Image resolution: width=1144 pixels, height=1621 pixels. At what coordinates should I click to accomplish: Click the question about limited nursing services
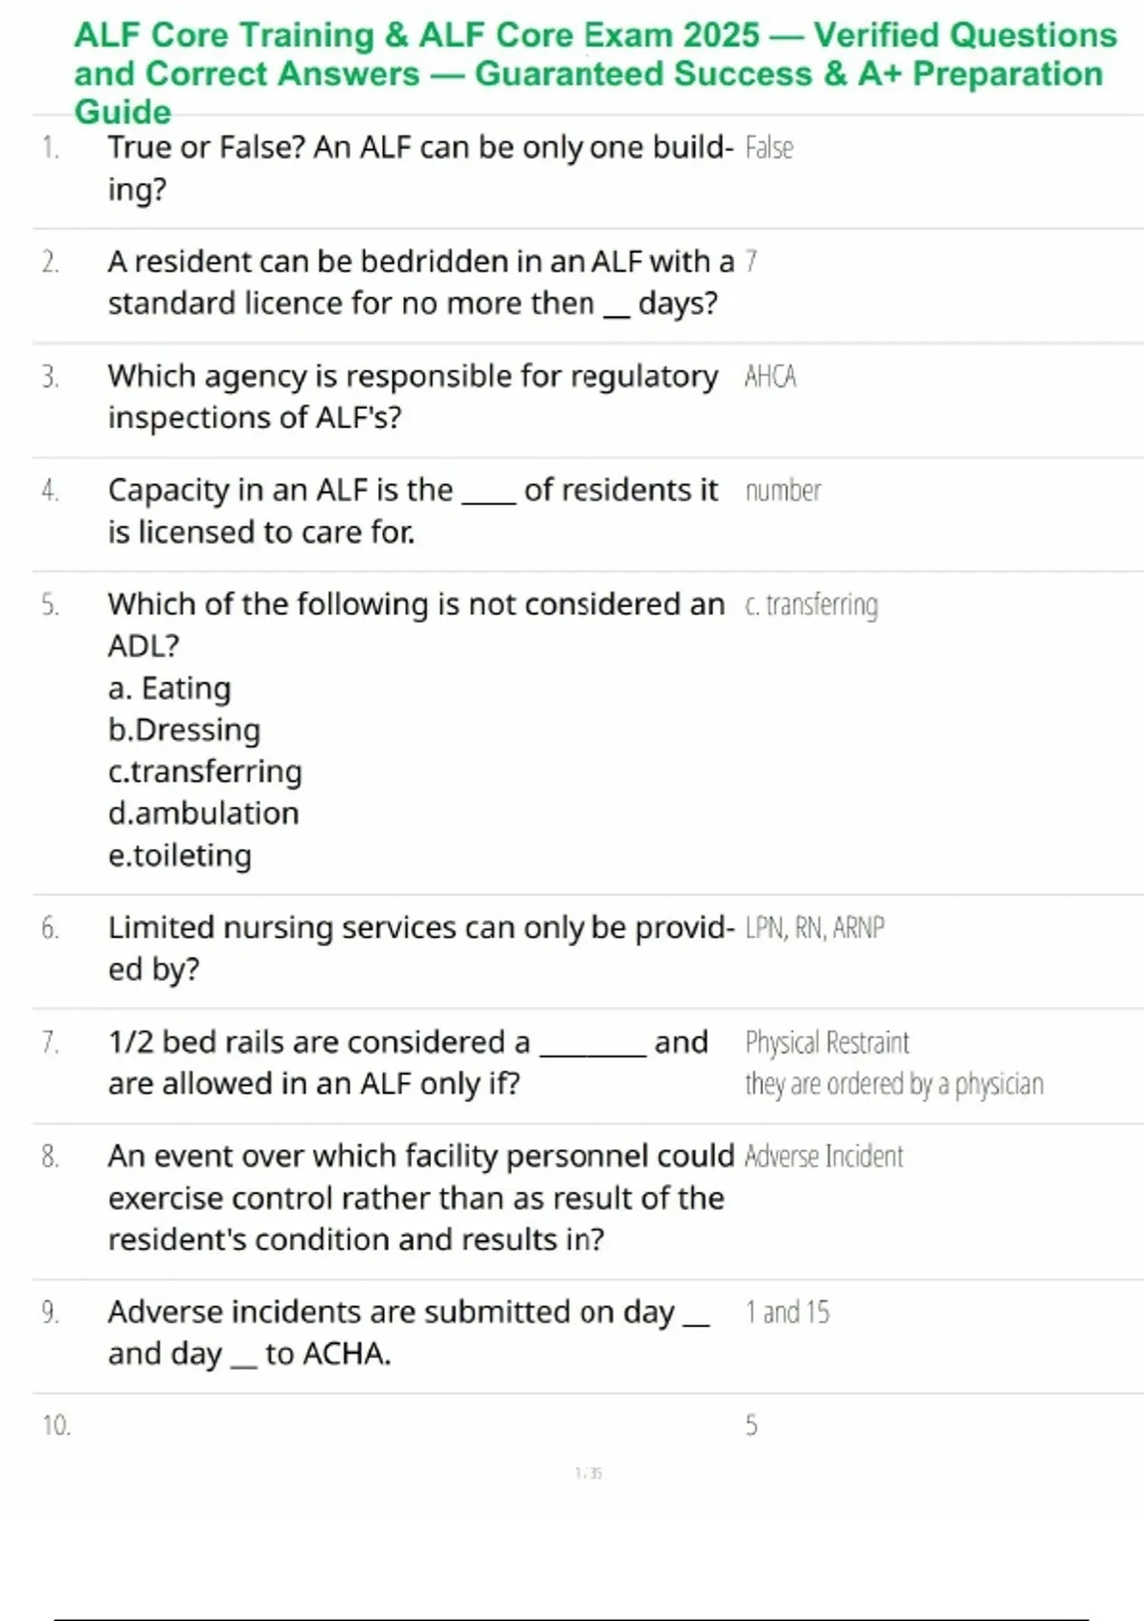[x=419, y=948]
